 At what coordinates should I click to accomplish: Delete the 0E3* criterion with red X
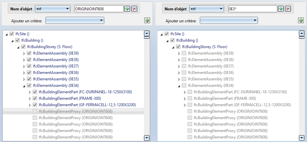click(288, 9)
